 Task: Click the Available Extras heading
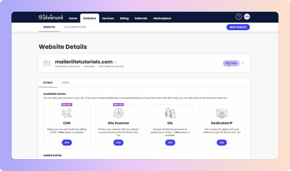54,94
